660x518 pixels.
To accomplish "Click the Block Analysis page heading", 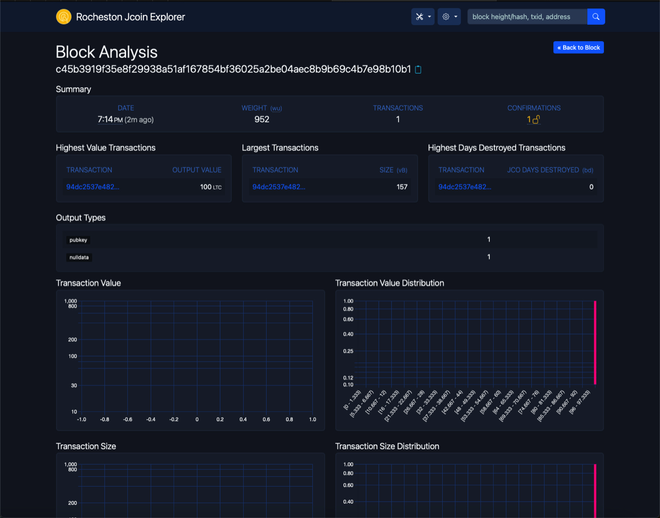I will [x=107, y=52].
